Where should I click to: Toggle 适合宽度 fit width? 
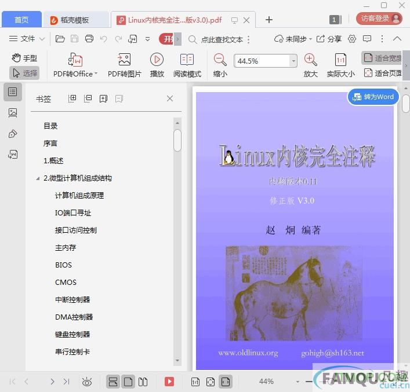(x=382, y=58)
